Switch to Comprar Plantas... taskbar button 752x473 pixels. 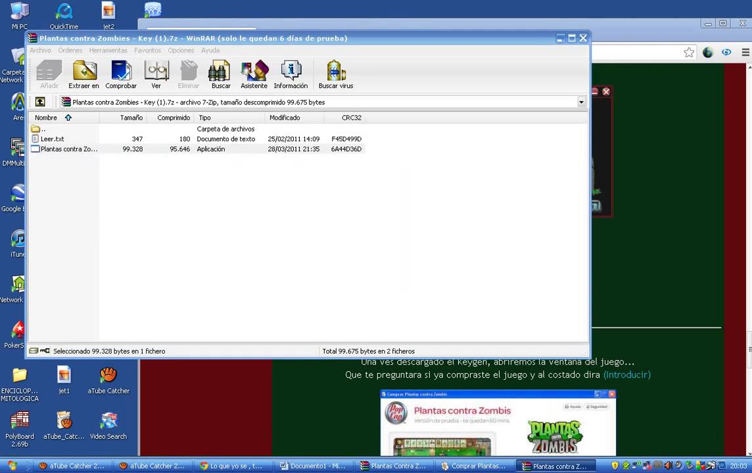coord(475,466)
